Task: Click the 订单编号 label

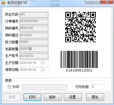Action: 12,21
